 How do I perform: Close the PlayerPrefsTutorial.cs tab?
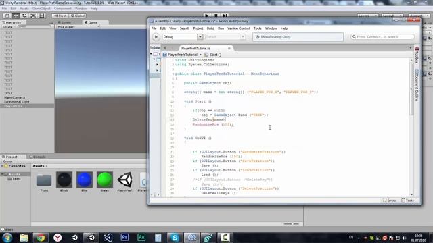pyautogui.click(x=229, y=48)
